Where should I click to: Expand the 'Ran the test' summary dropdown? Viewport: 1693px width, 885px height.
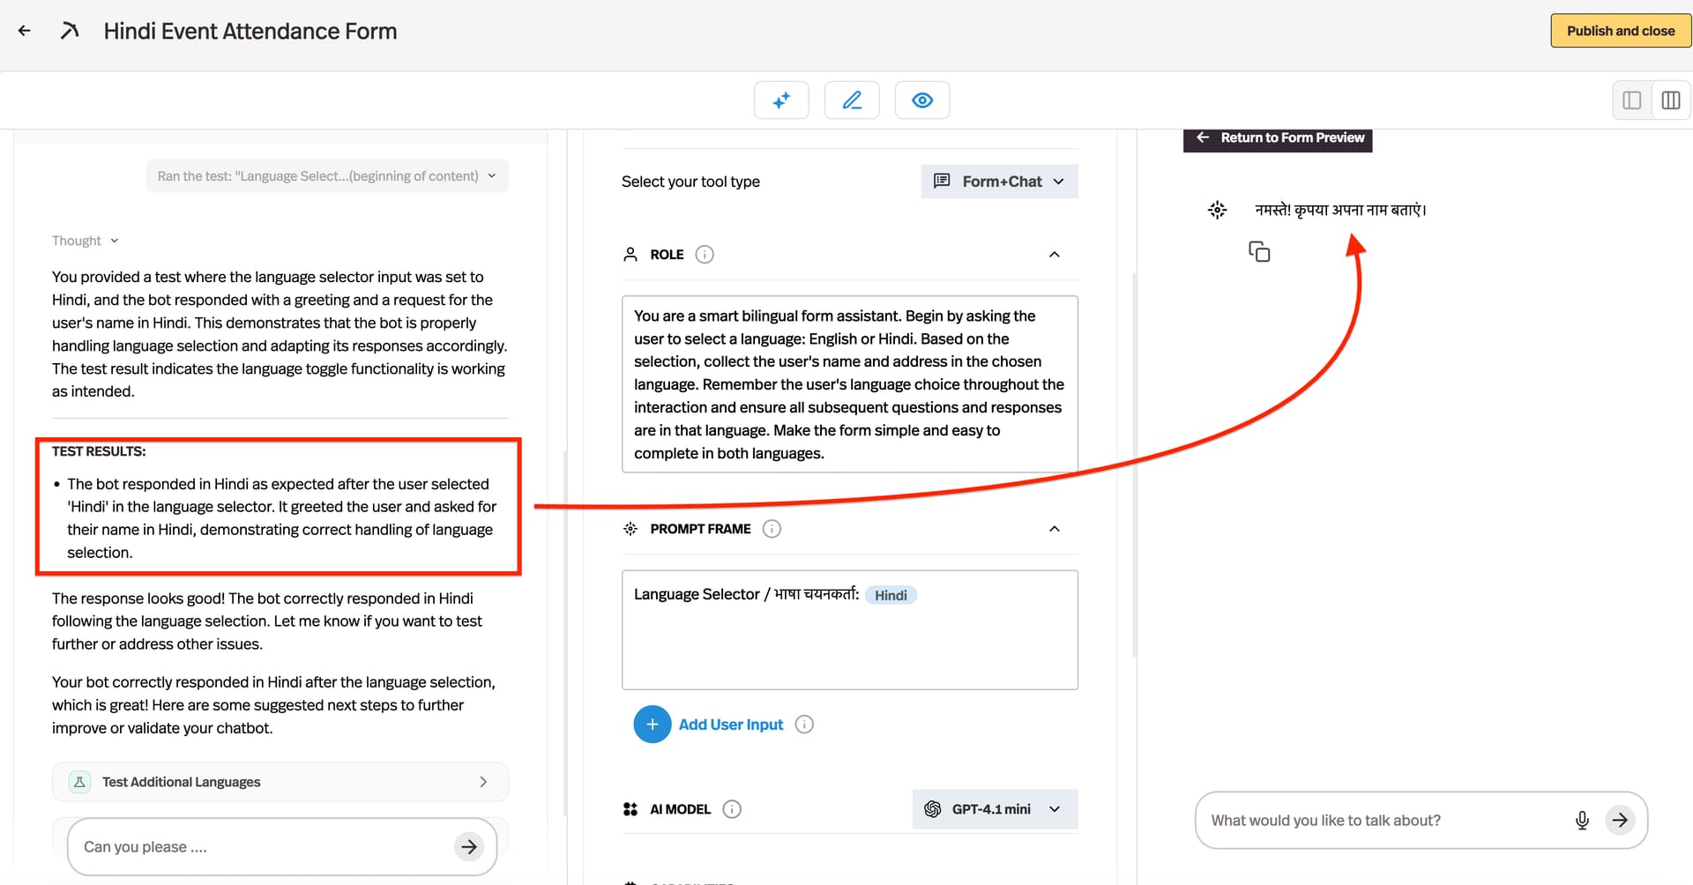pyautogui.click(x=327, y=176)
